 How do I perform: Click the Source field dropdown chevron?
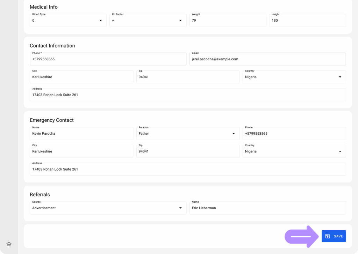click(181, 208)
